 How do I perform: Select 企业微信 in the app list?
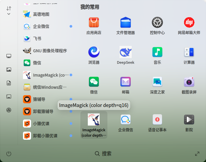click(47, 26)
